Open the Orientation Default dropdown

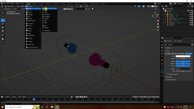tap(16, 9)
